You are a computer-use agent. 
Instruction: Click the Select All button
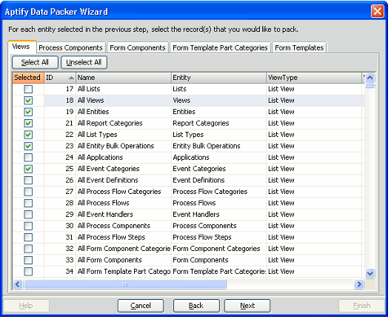tap(35, 62)
